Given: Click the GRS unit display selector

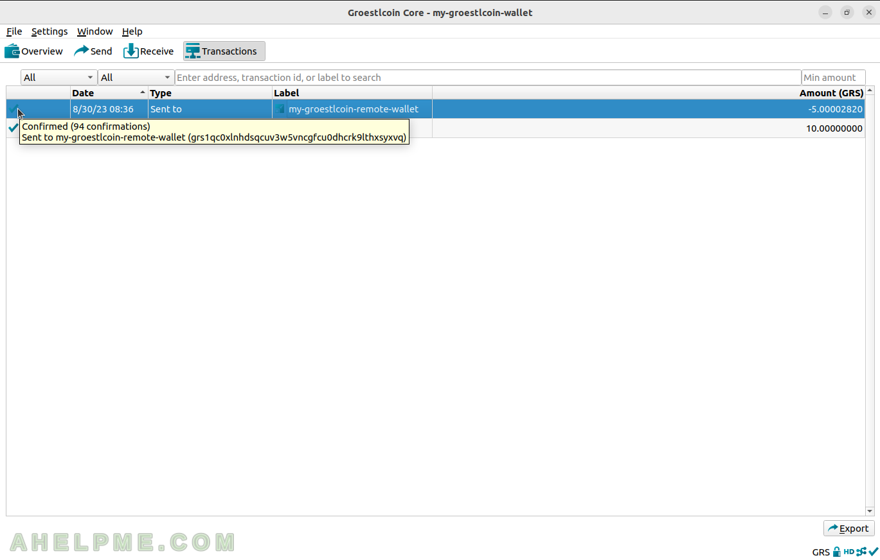Looking at the screenshot, I should click(821, 552).
